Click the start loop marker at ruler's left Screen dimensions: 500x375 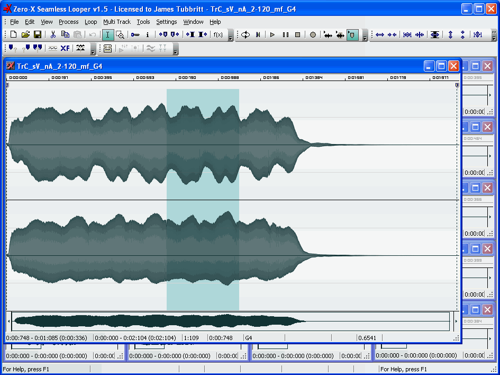pos(7,85)
